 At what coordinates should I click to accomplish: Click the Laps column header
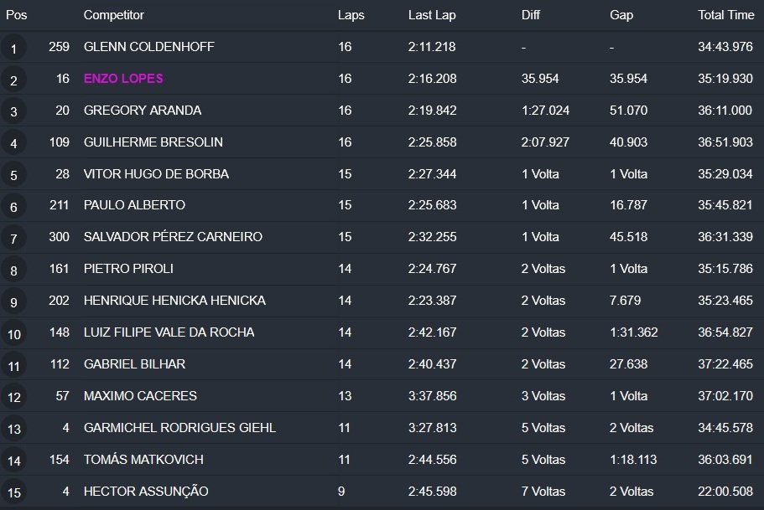coord(351,15)
